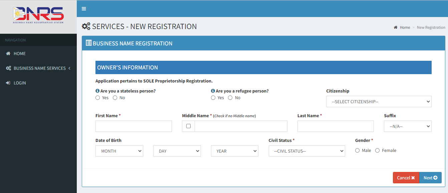Viewport: 448px width, 193px height.
Task: Click inside the First Name field
Action: (134, 126)
